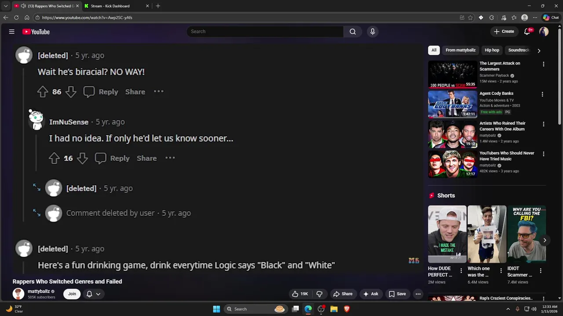
Task: Open options for The Largest Attack on Scammers
Action: 543,64
